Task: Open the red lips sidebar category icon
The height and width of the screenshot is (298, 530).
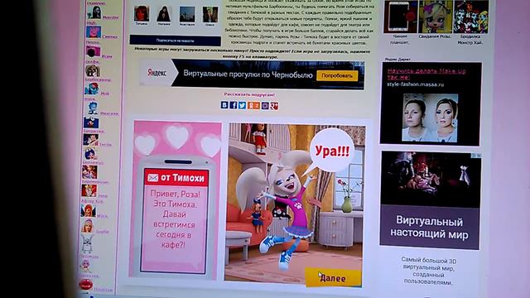Action: coord(85,285)
